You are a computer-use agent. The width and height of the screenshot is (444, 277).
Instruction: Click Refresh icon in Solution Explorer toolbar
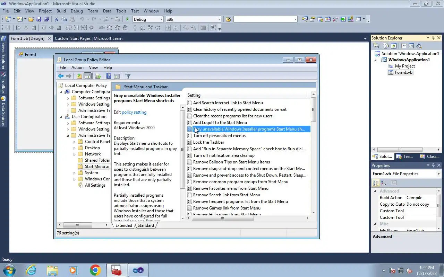point(394,46)
